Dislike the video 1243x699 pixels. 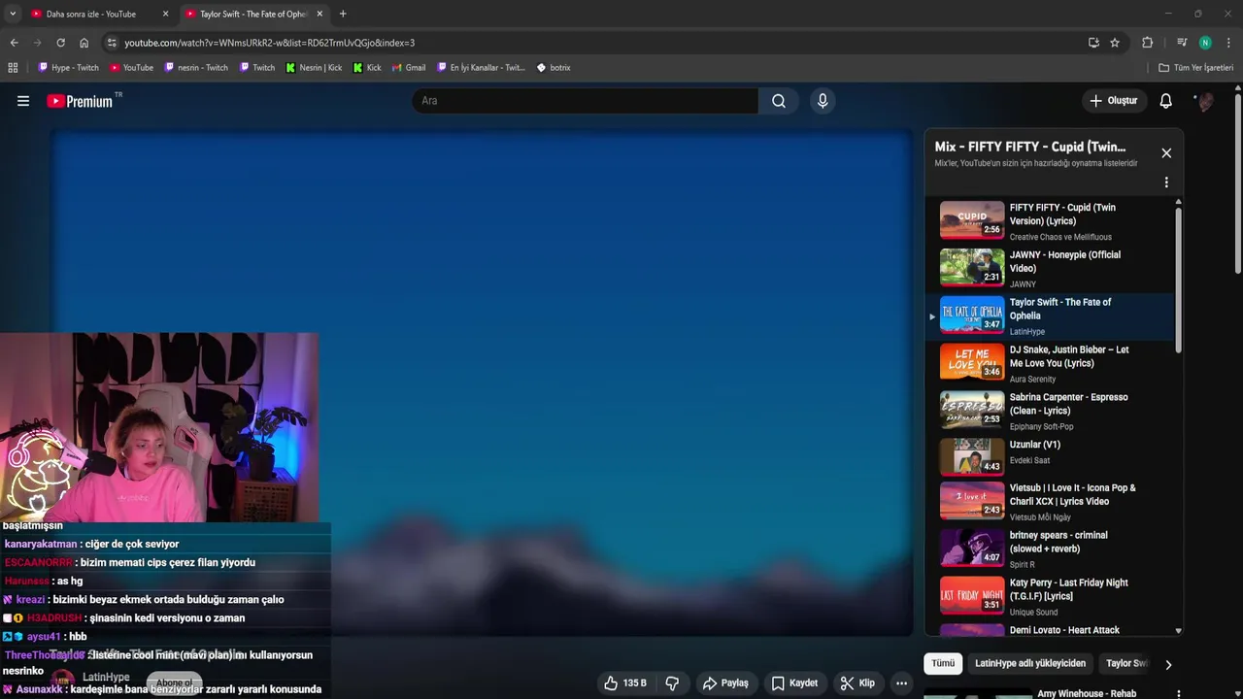(x=672, y=683)
